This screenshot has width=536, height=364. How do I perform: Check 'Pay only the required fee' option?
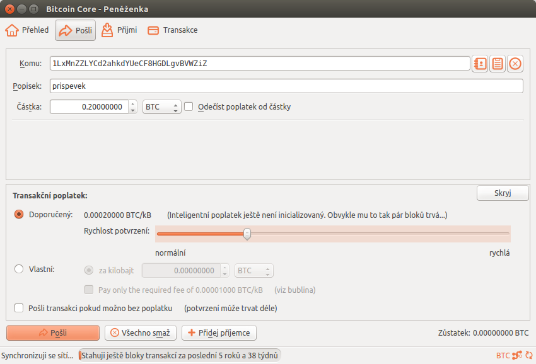tap(89, 290)
